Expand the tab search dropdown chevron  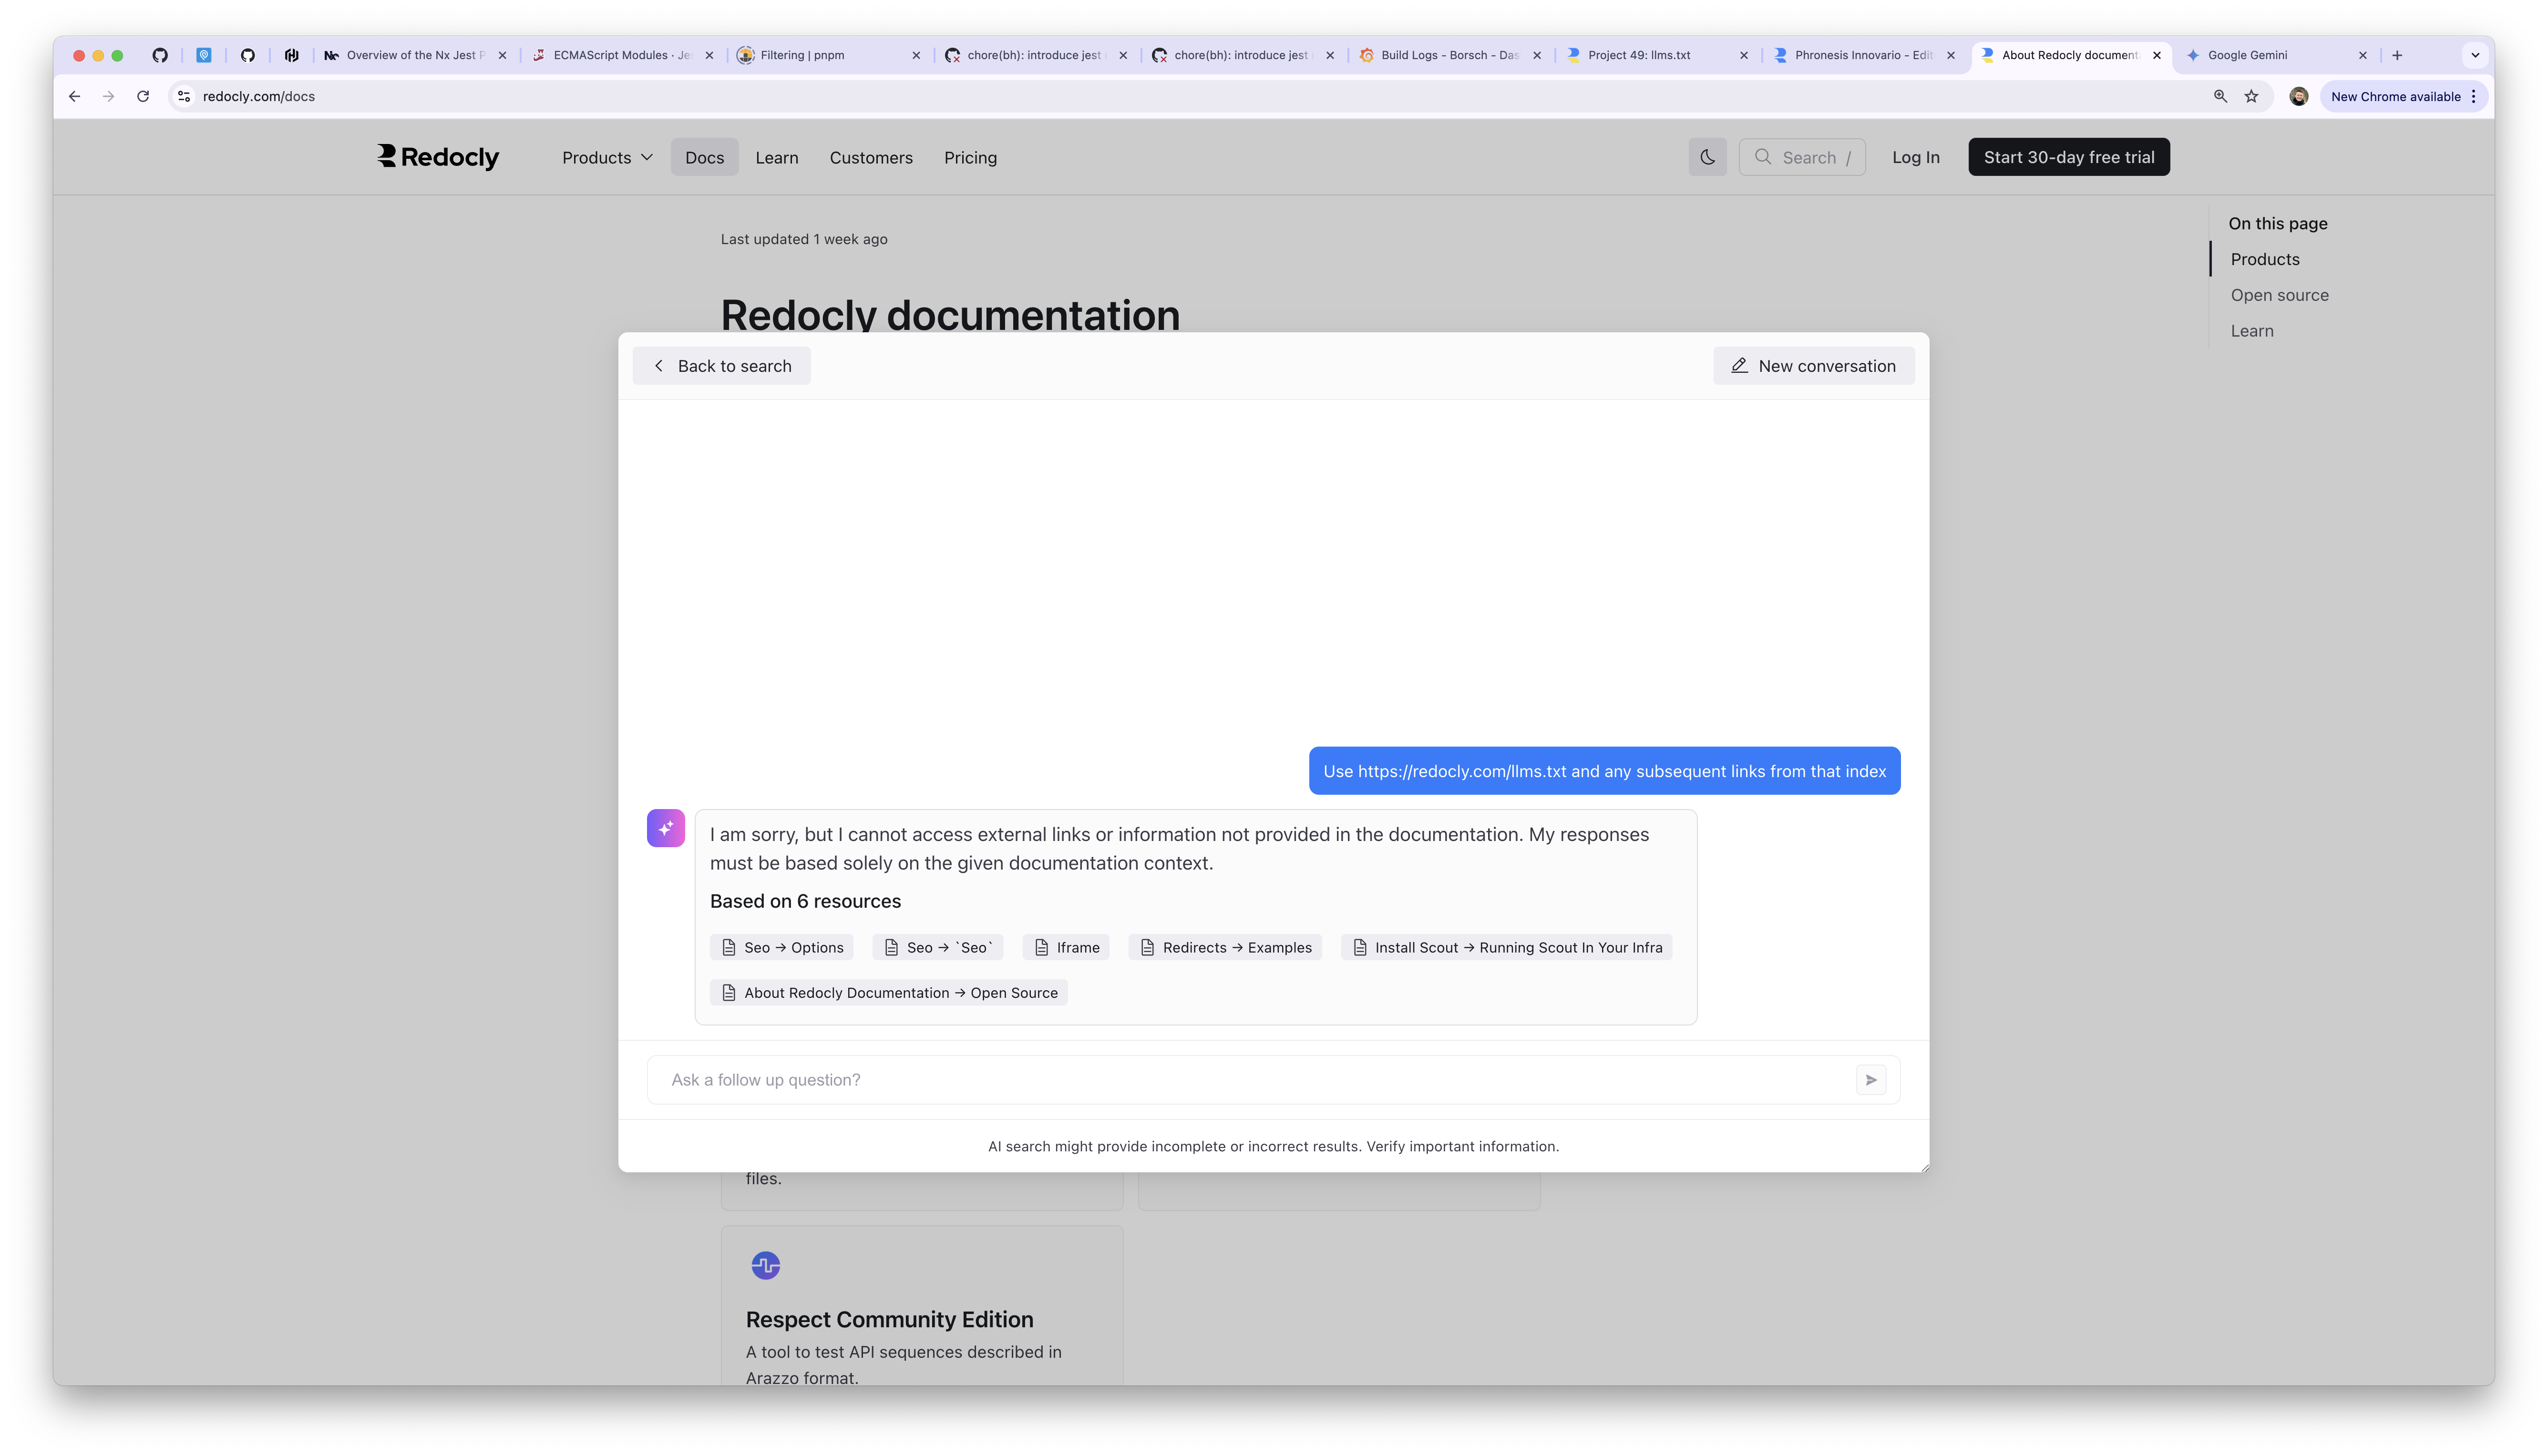point(2475,55)
